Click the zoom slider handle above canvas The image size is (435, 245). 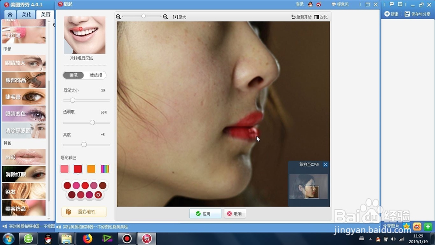point(144,16)
